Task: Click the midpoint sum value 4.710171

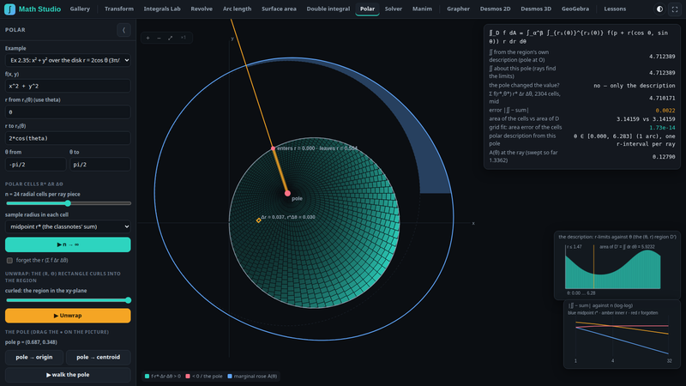Action: [662, 98]
